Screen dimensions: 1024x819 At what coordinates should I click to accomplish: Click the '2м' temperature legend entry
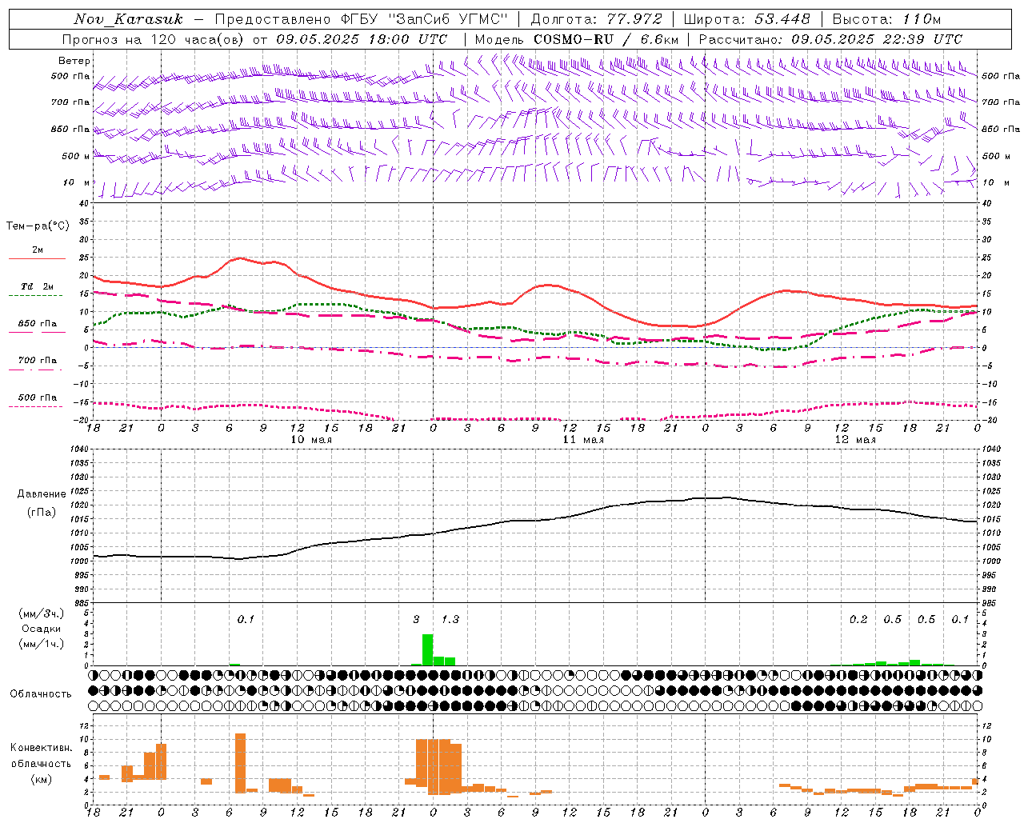[x=37, y=250]
